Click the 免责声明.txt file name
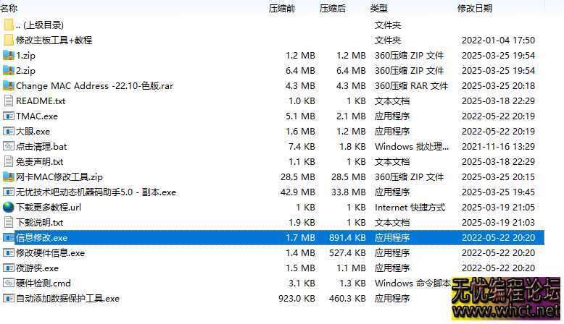The image size is (564, 324). point(39,162)
